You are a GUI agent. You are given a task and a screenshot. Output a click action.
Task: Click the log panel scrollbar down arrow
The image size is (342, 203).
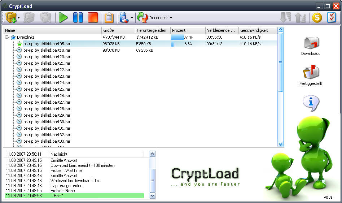coord(153,196)
